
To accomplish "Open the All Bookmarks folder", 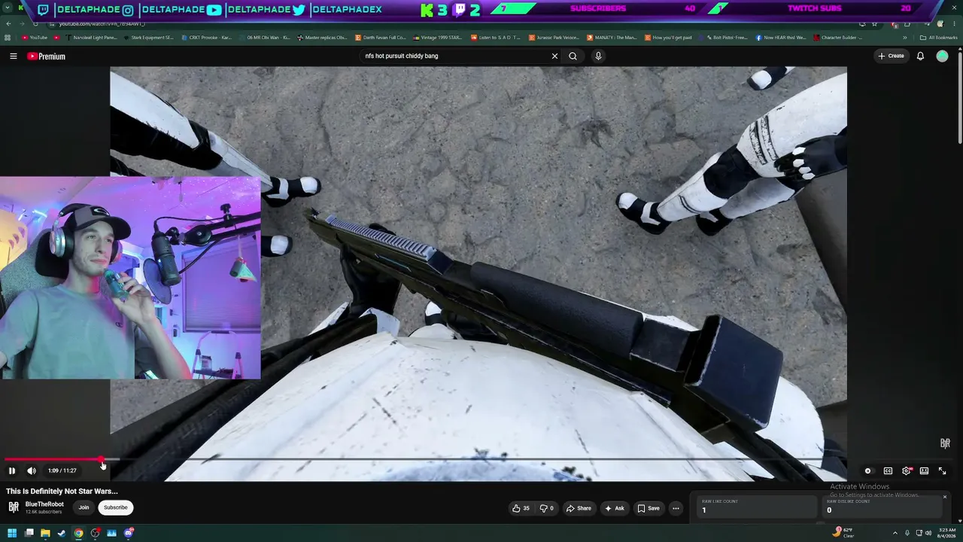I will (938, 38).
